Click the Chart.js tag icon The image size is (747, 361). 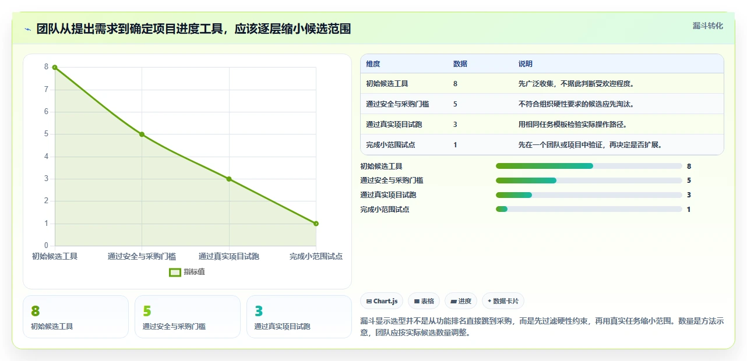click(x=369, y=302)
